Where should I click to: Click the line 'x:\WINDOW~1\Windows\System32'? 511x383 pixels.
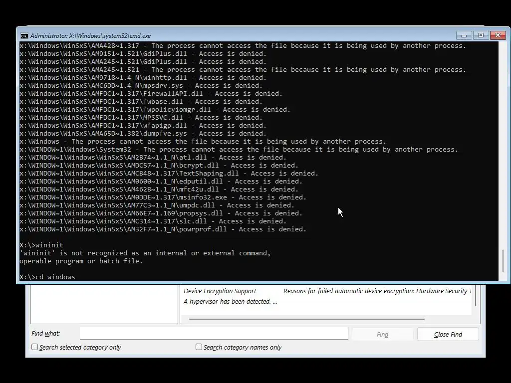click(x=239, y=149)
